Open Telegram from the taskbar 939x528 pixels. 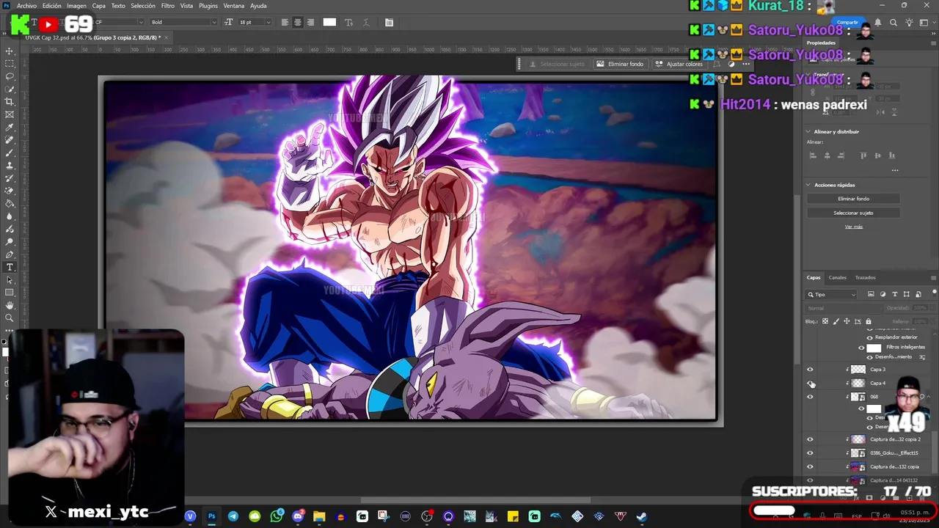point(233,516)
